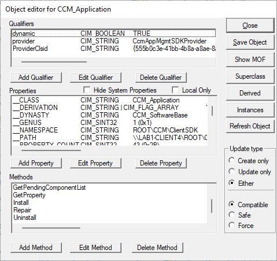Click CCM_SoftwareBase dynasty value
The height and width of the screenshot is (261, 277).
[x=160, y=115]
